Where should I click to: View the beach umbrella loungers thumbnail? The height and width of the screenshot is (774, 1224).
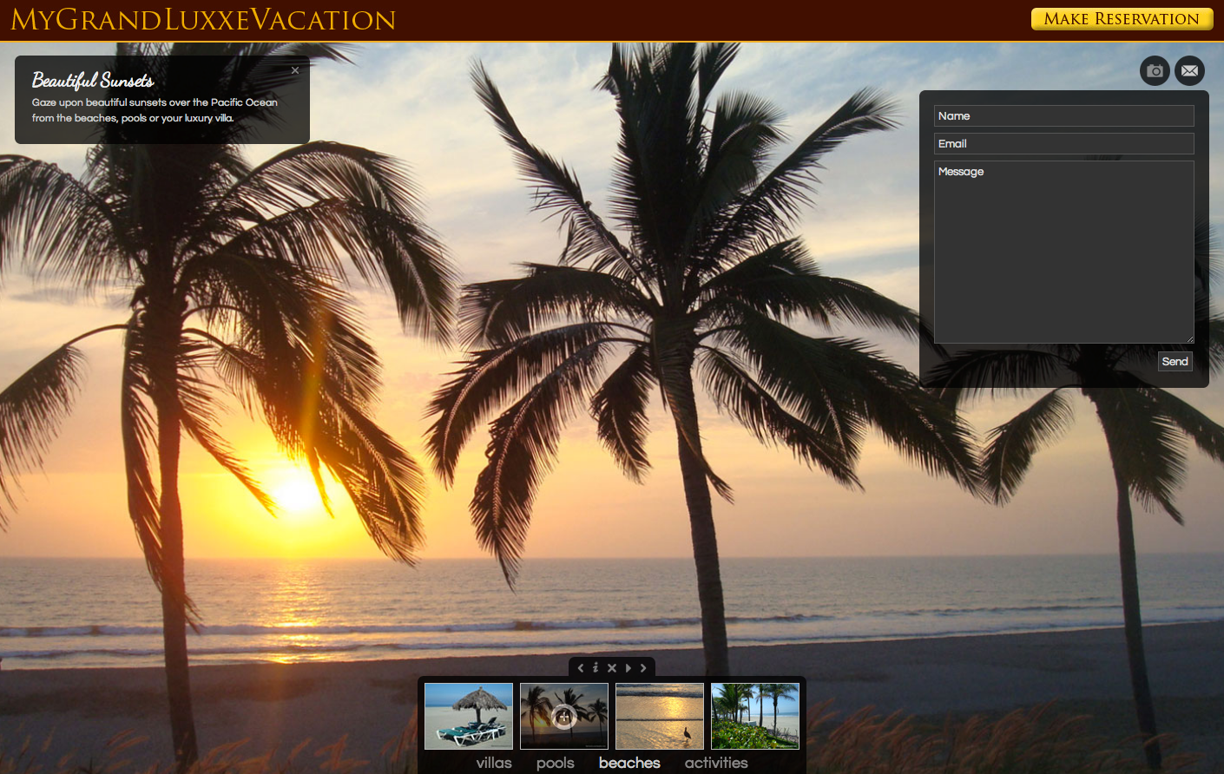click(469, 716)
